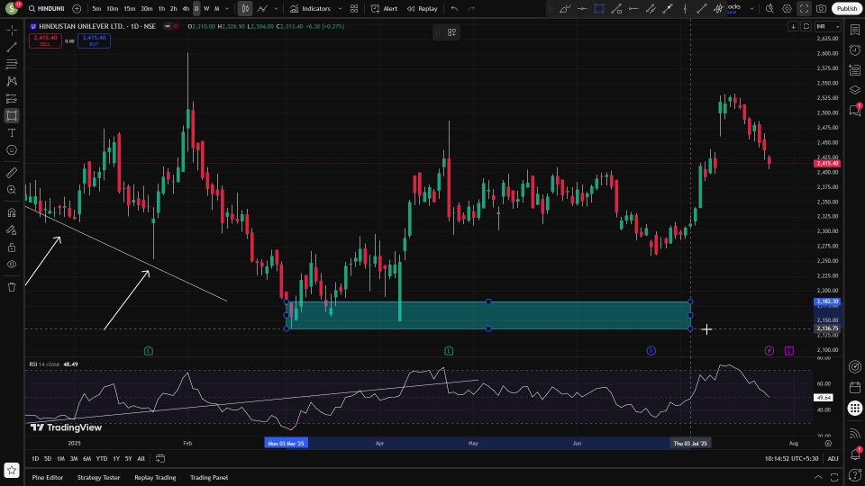This screenshot has width=865, height=486.
Task: Select the Zoom in tool
Action: tap(12, 190)
